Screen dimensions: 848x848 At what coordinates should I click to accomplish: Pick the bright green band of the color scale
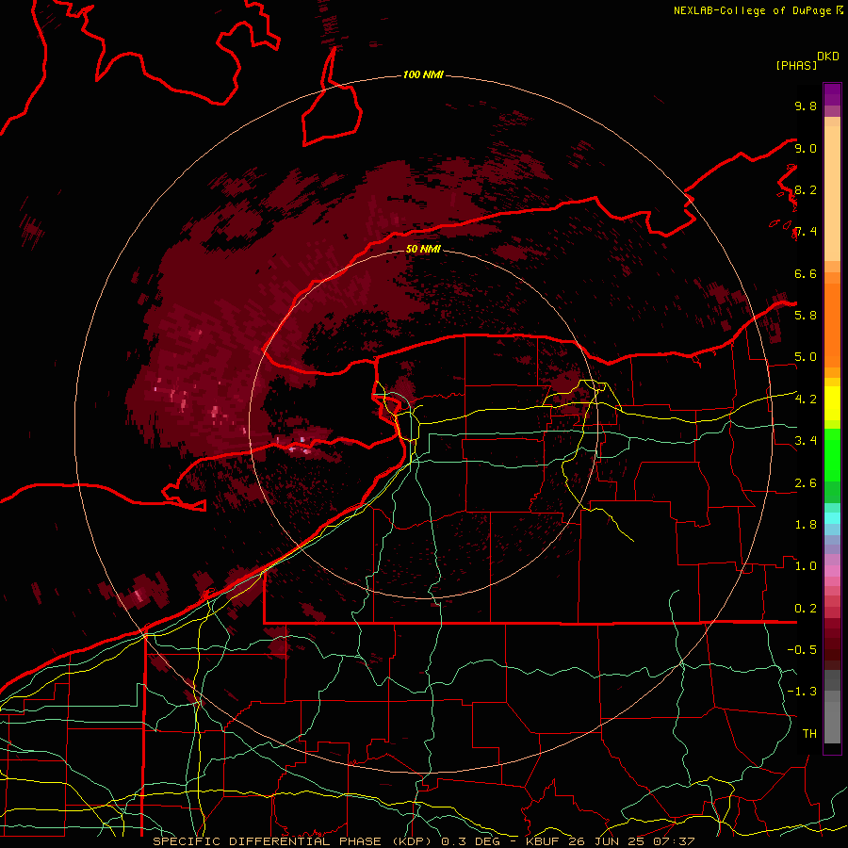832,455
